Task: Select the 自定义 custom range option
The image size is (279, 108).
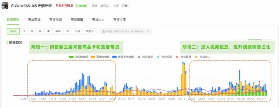Action: pyautogui.click(x=89, y=31)
